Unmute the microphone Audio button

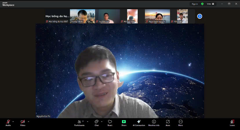coord(8,122)
